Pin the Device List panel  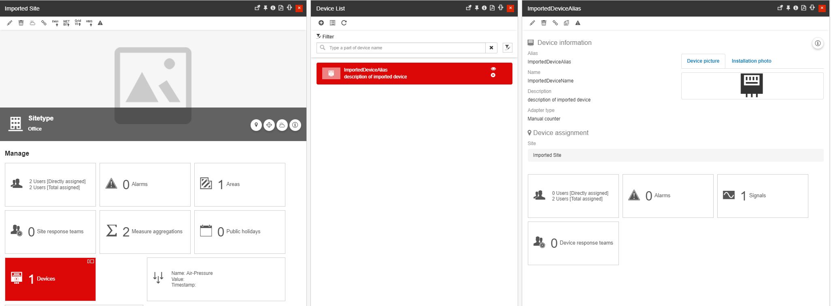[x=476, y=8]
